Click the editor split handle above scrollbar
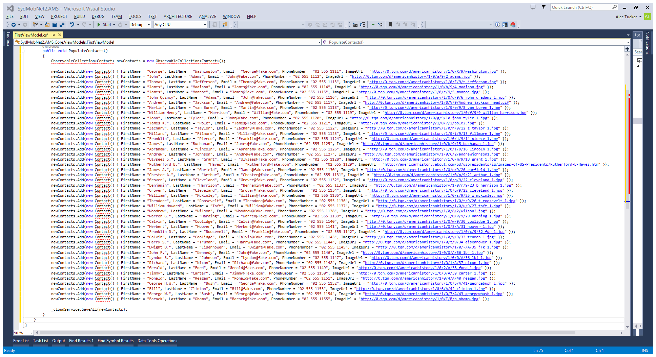The height and width of the screenshot is (357, 656). tap(627, 49)
